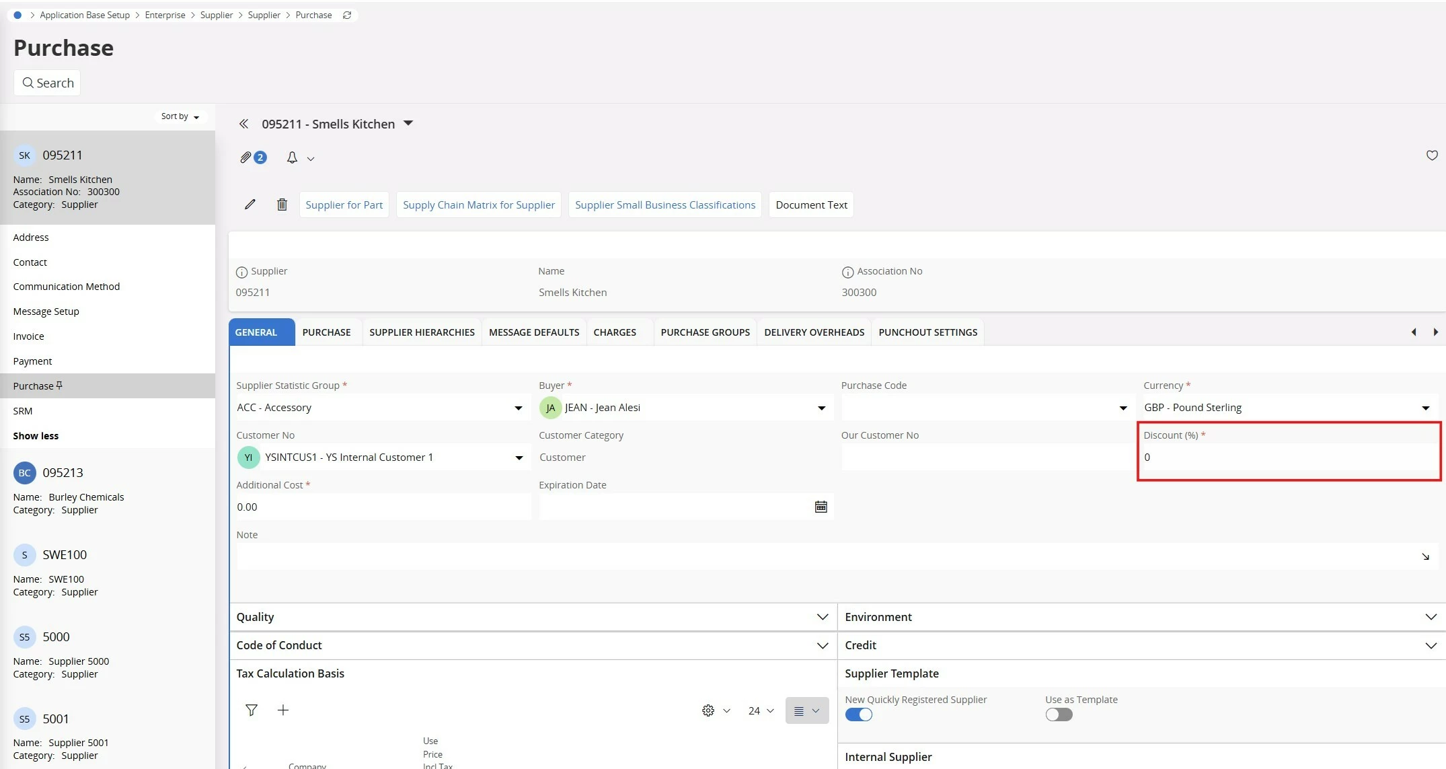The height and width of the screenshot is (769, 1446).
Task: Click the Document Text button
Action: pyautogui.click(x=811, y=205)
